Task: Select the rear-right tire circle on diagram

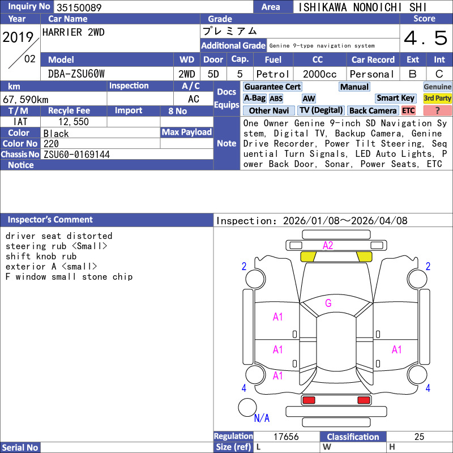Action: (x=418, y=374)
